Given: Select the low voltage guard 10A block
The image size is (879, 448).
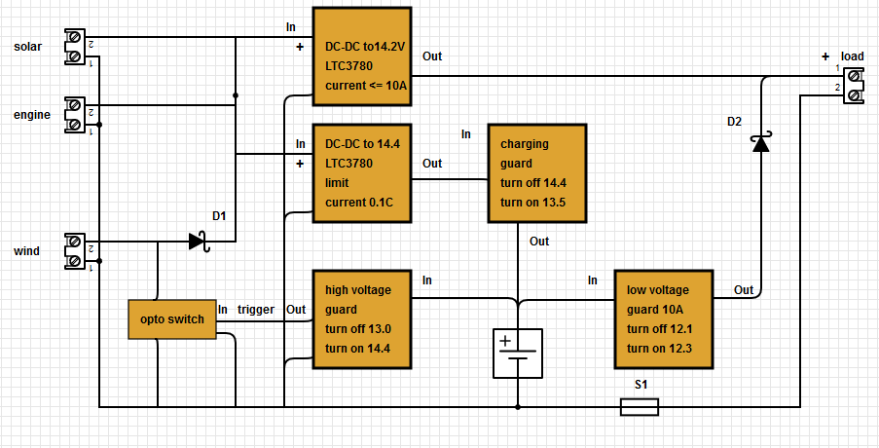Looking at the screenshot, I should (666, 319).
